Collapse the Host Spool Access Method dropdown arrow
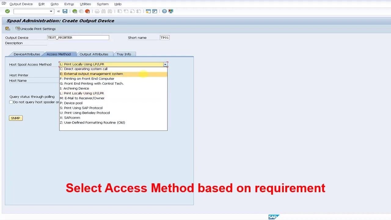The image size is (391, 220). click(x=165, y=64)
